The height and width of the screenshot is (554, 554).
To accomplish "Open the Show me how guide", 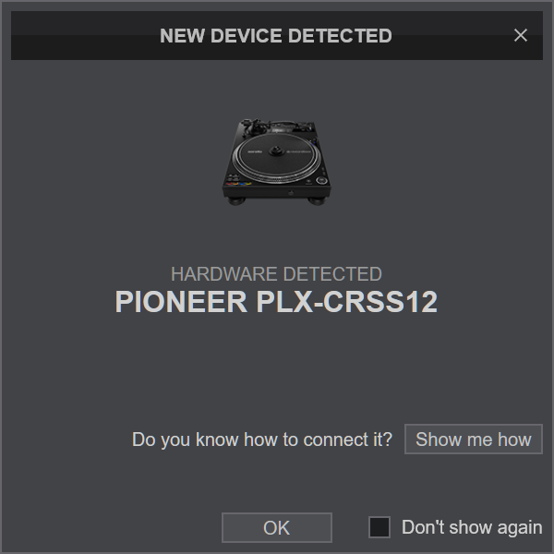I will click(474, 440).
